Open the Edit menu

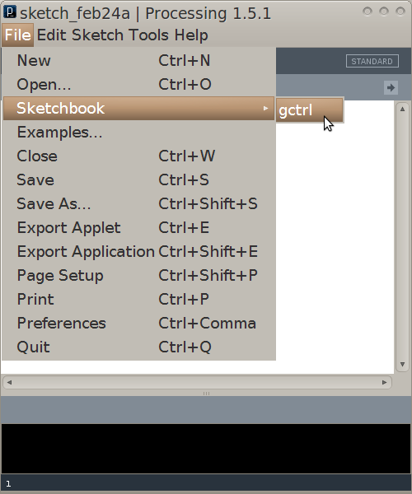[x=52, y=35]
